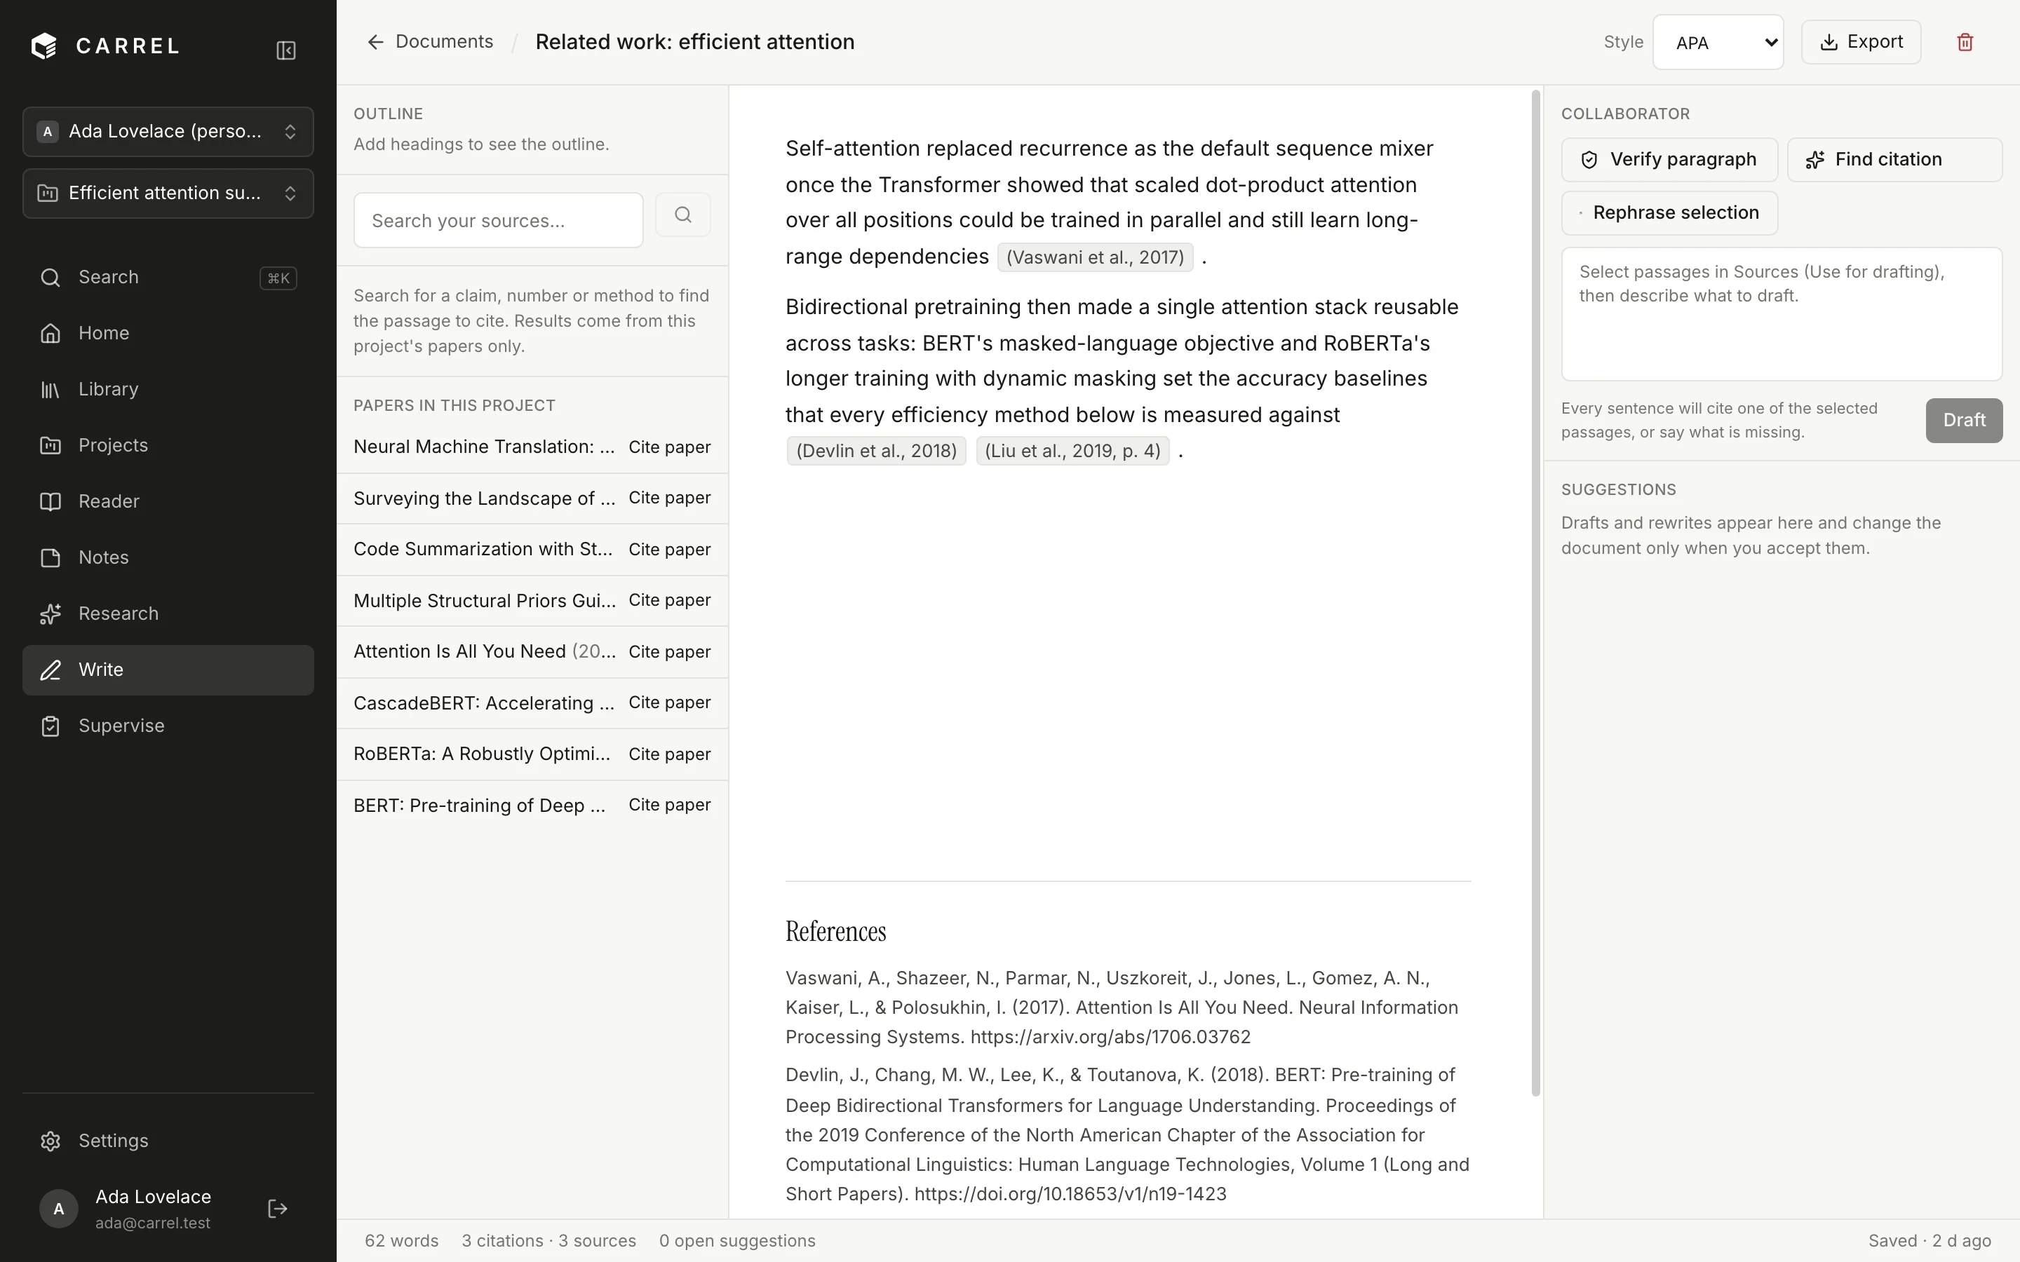This screenshot has width=2020, height=1262.
Task: Click the Liu et al., 2019 citation chip
Action: click(1072, 451)
